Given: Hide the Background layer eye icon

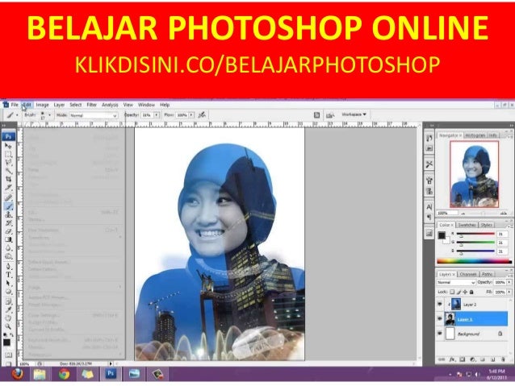Looking at the screenshot, I should pos(440,334).
